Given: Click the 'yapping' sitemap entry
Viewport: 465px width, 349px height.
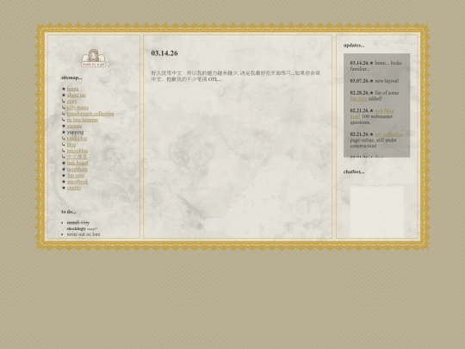Looking at the screenshot, I should click(75, 132).
